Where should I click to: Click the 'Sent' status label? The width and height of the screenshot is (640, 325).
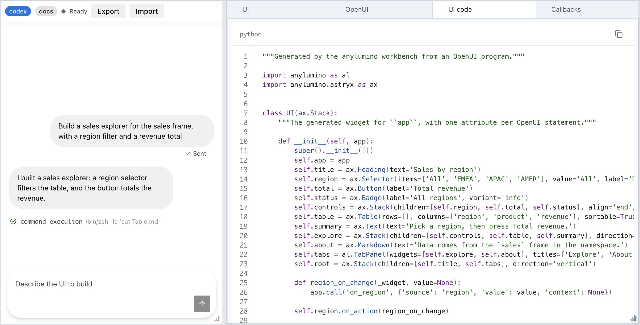196,153
